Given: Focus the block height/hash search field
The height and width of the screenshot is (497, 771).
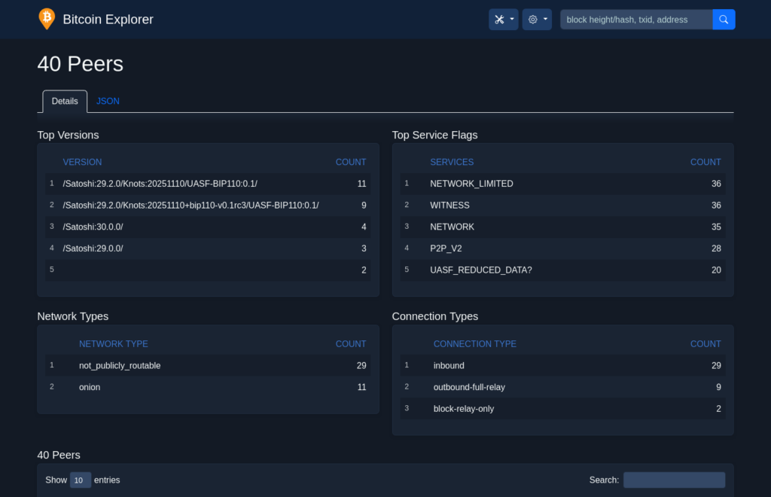Looking at the screenshot, I should [635, 20].
